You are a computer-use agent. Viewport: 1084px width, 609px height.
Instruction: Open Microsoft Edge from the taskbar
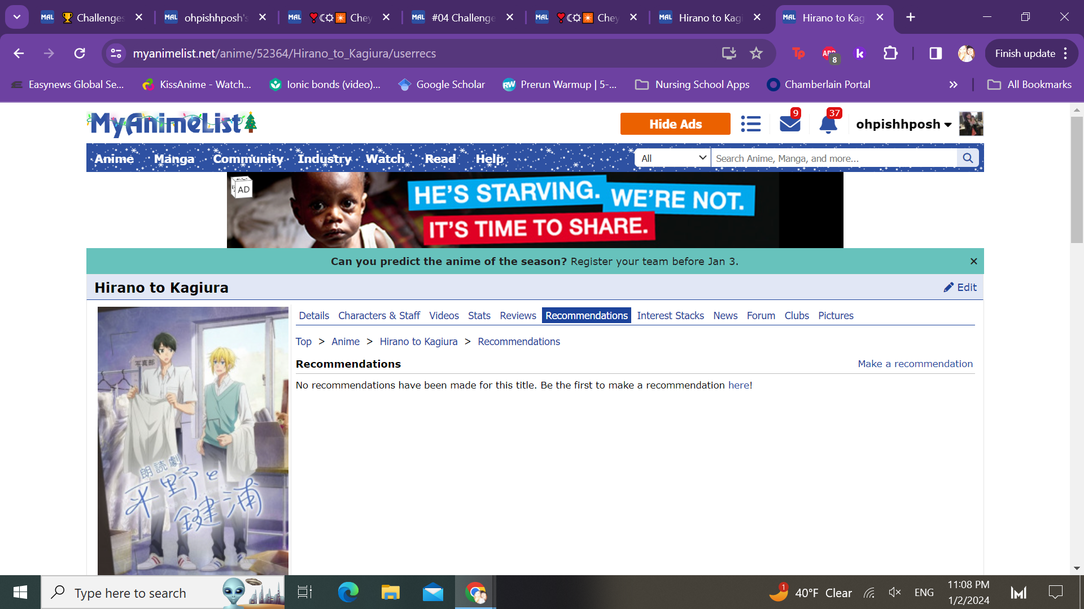[348, 592]
